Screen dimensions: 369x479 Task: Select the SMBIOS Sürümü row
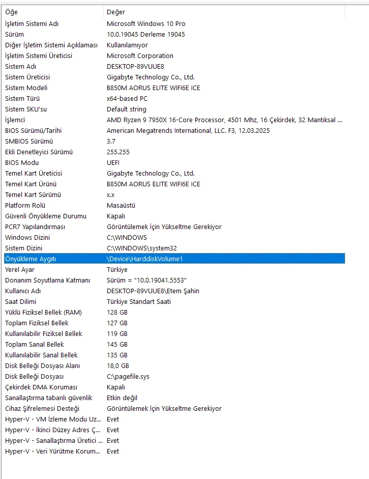[x=174, y=141]
